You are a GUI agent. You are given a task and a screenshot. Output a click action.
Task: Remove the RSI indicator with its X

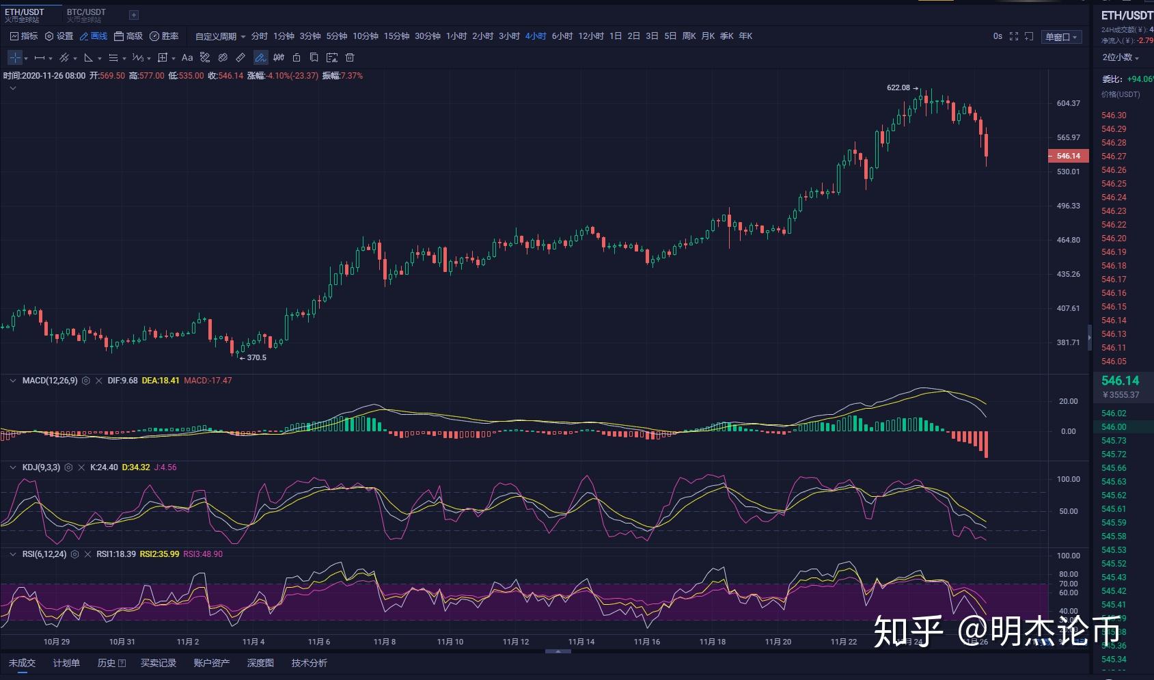[87, 554]
